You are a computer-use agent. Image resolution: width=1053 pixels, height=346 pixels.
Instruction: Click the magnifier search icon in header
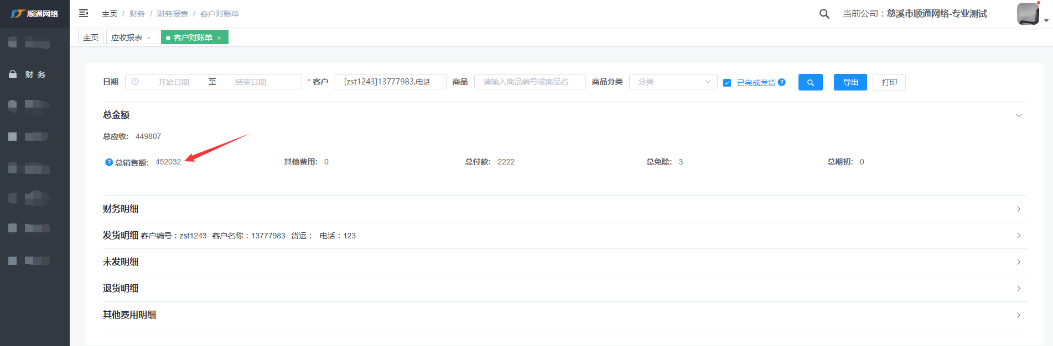(x=824, y=14)
